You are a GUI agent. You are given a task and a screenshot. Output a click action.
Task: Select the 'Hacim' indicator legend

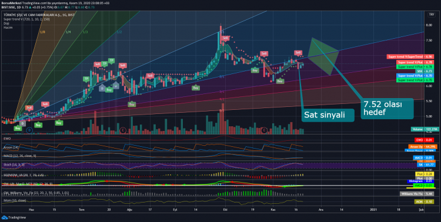pyautogui.click(x=8, y=28)
